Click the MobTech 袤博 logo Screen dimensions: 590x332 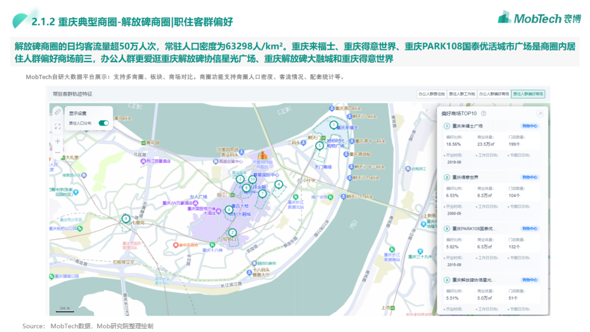[539, 17]
